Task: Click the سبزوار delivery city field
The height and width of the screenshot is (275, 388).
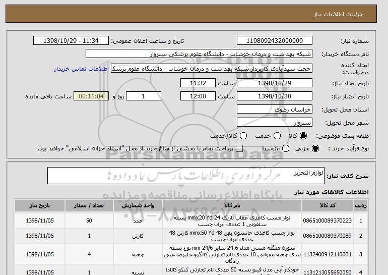Action: (275, 123)
